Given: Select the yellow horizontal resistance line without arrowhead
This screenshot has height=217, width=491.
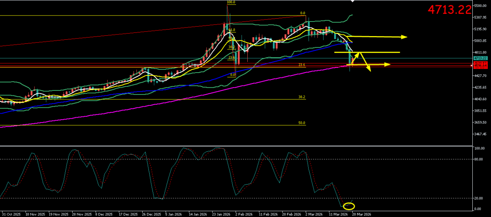Looking at the screenshot, I should click(x=367, y=52).
